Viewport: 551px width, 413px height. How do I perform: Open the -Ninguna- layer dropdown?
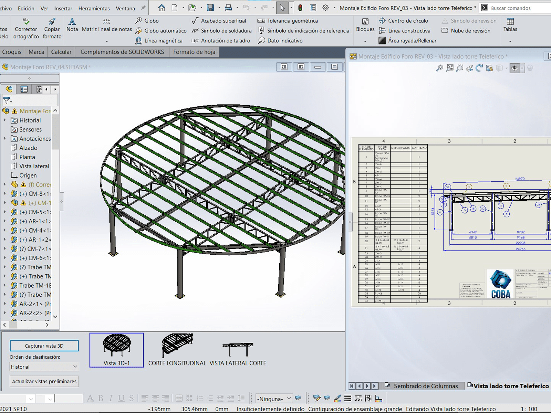click(x=274, y=399)
